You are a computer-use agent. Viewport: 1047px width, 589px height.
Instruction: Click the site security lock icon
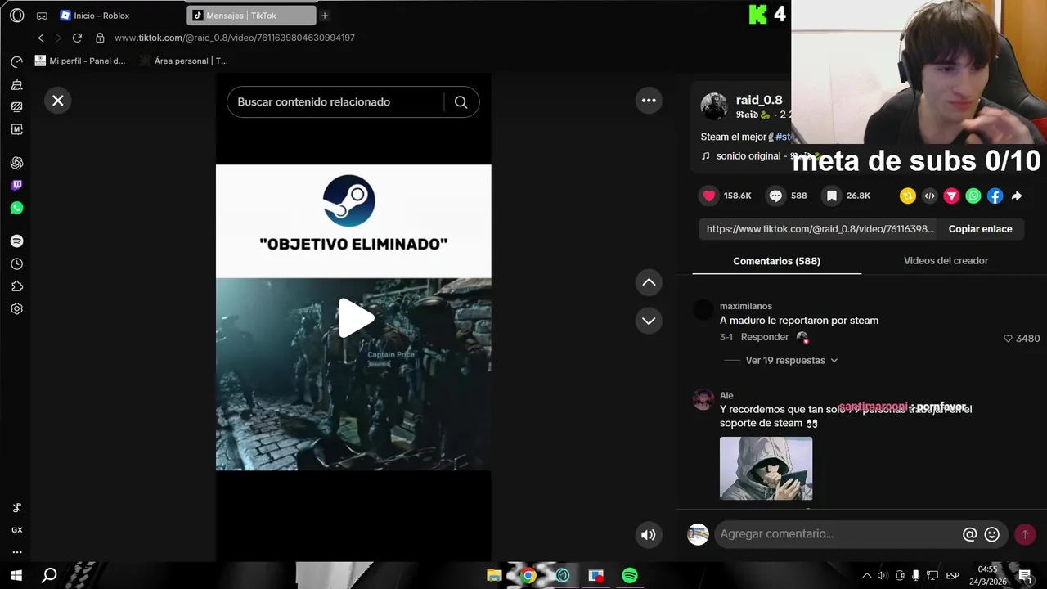tap(100, 38)
